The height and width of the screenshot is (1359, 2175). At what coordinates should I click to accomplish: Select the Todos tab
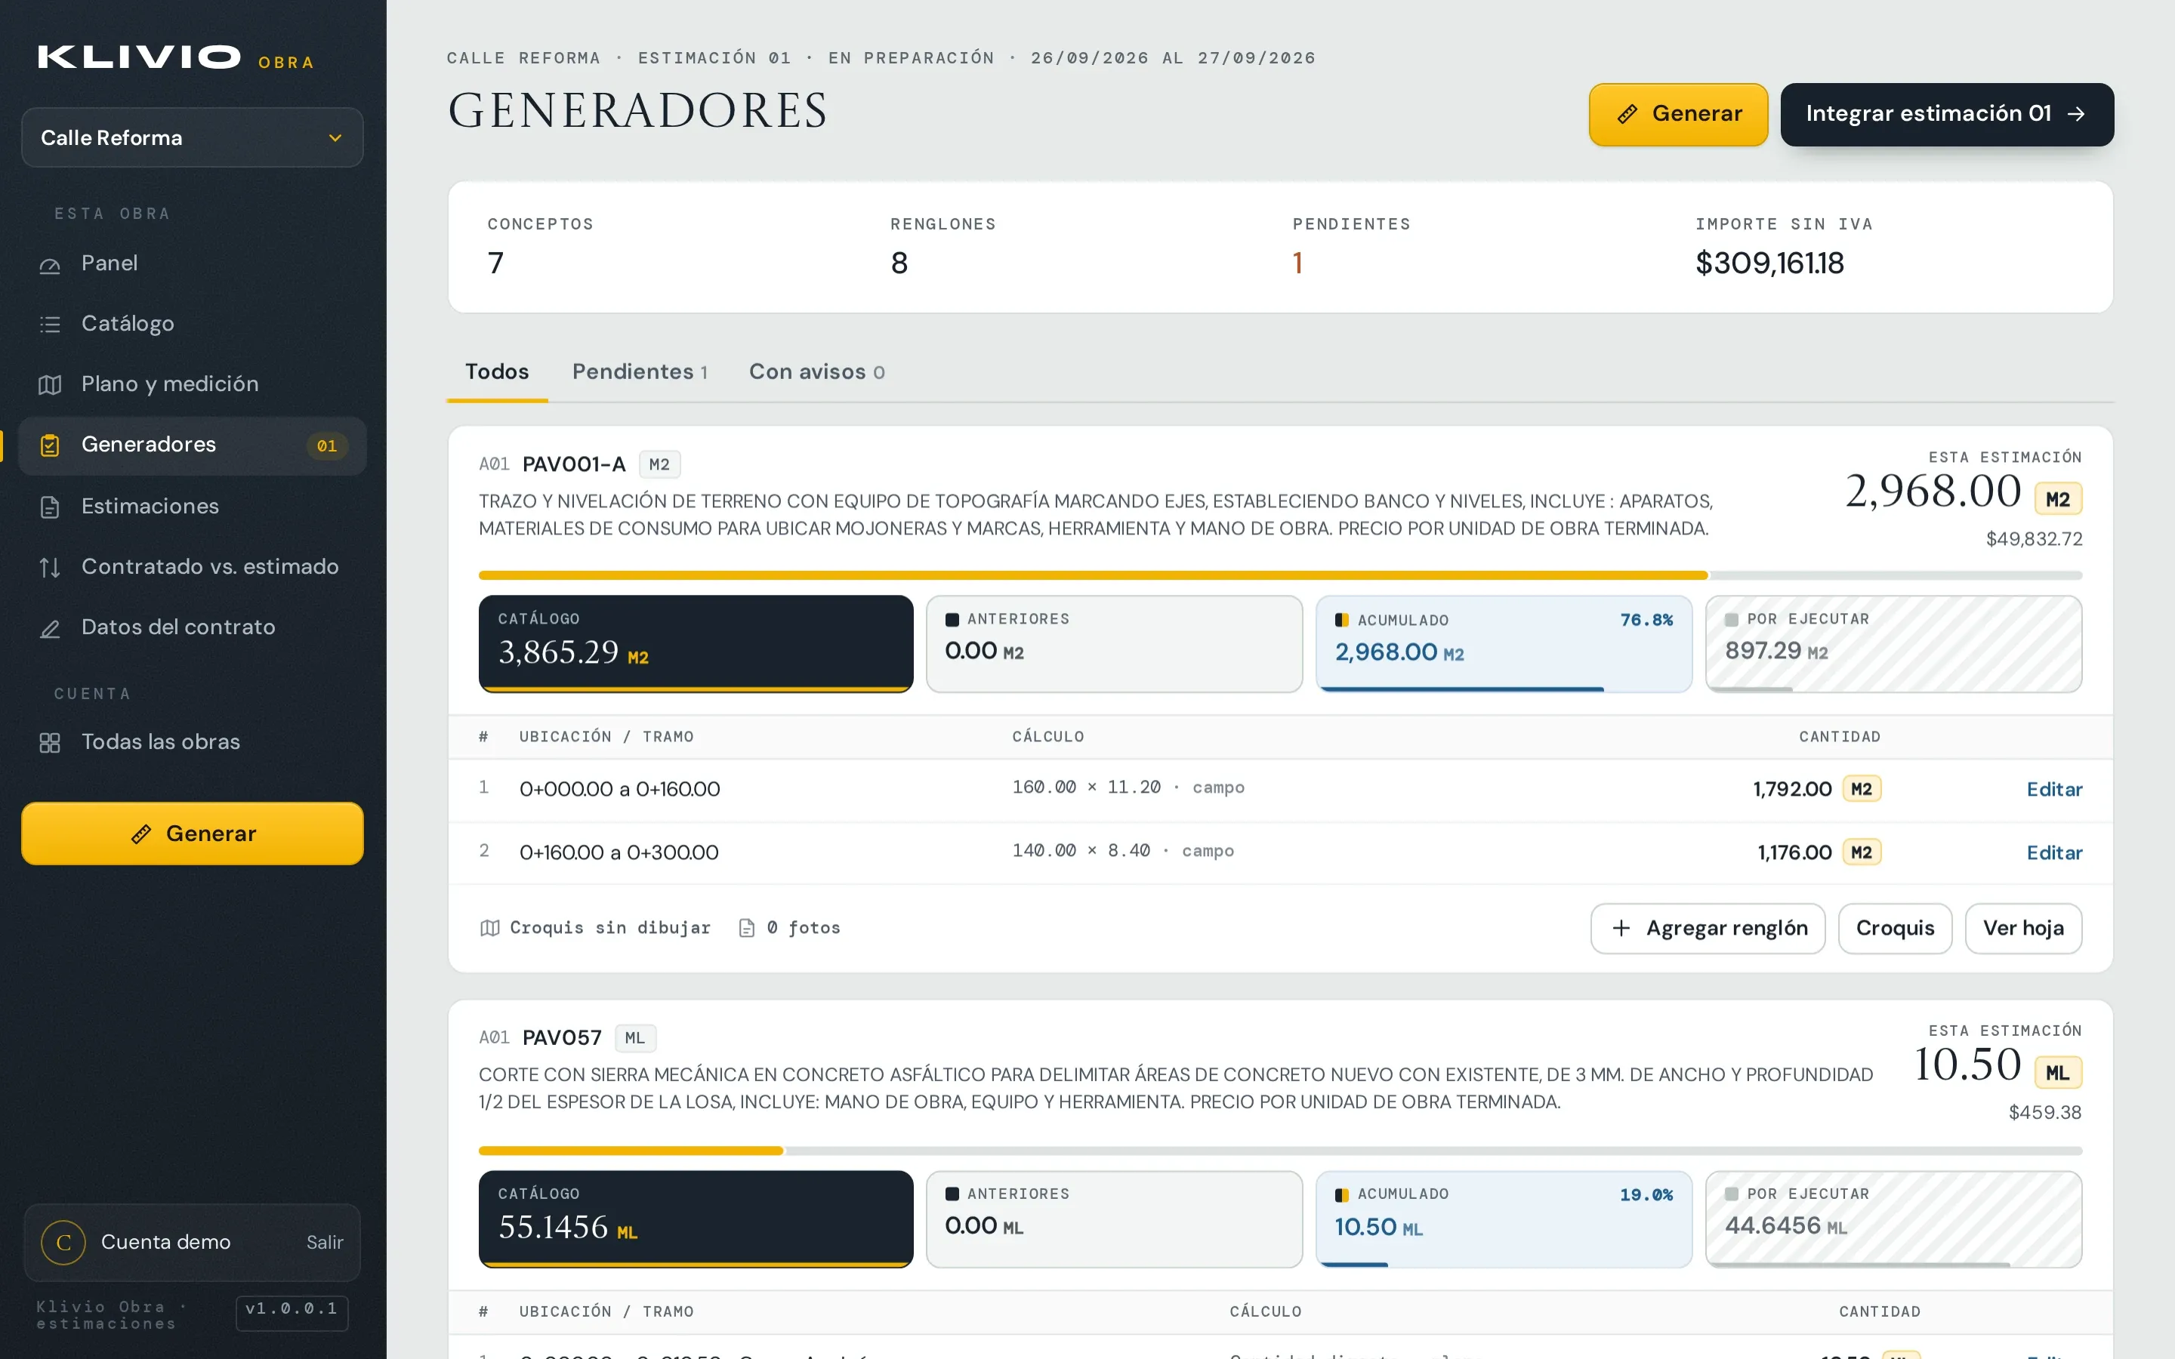(x=497, y=372)
